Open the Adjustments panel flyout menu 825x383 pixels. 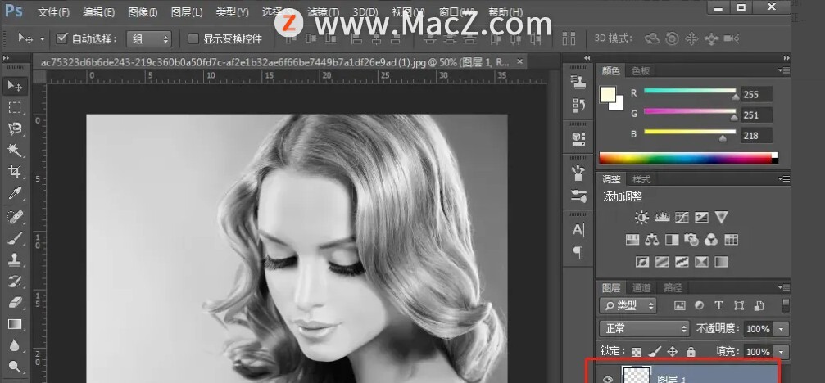783,179
